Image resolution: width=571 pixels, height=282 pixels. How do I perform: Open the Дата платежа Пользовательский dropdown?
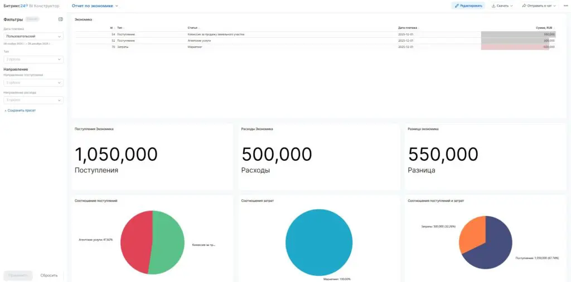point(33,36)
